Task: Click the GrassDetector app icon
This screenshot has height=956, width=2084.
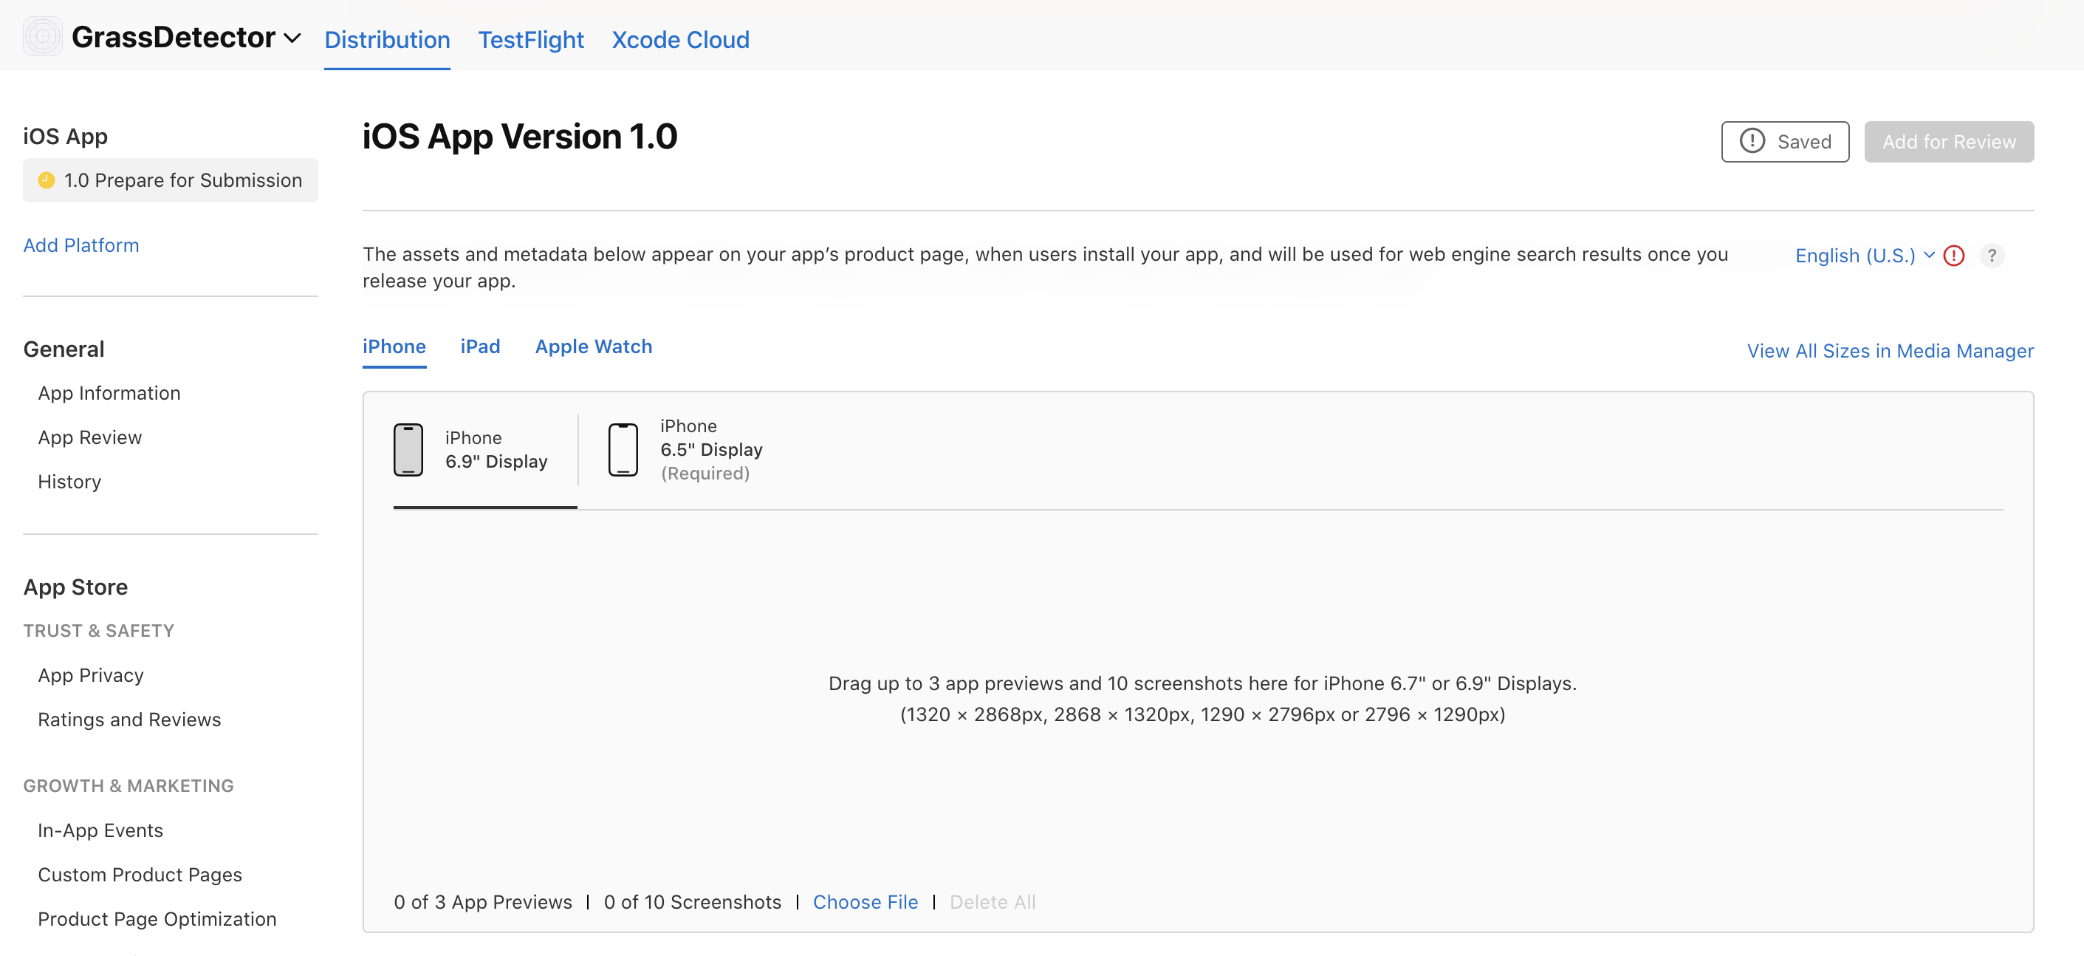Action: (42, 37)
